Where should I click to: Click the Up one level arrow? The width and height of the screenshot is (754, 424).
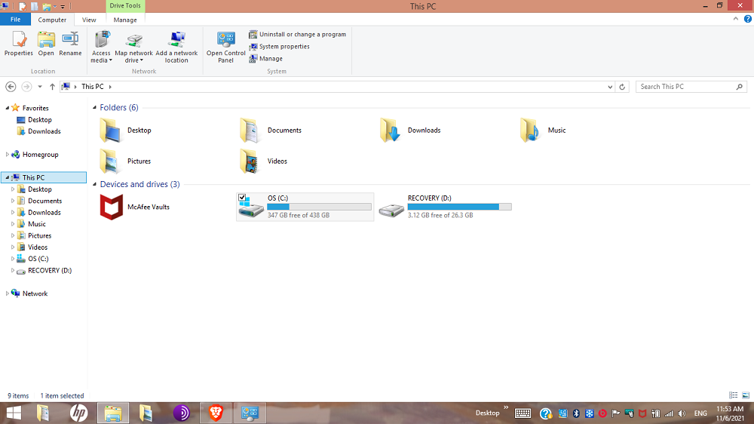coord(52,87)
